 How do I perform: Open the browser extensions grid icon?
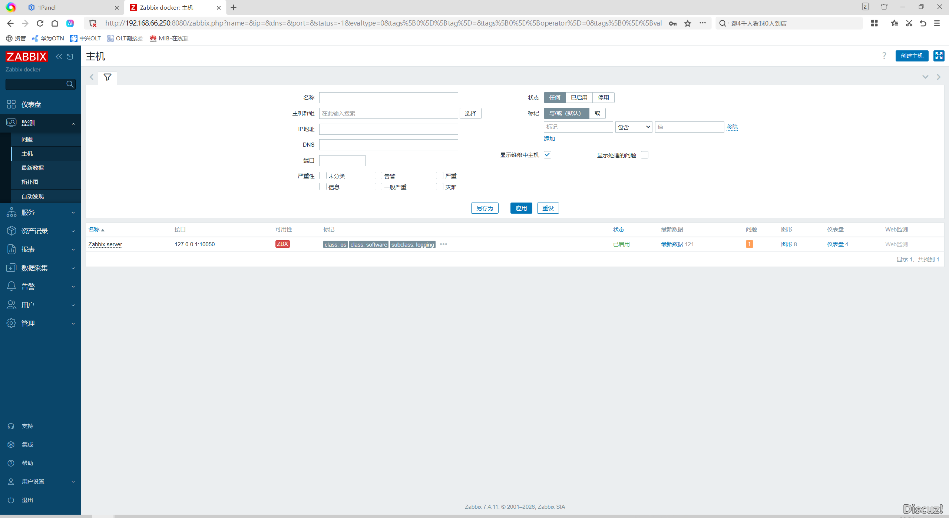coord(874,23)
